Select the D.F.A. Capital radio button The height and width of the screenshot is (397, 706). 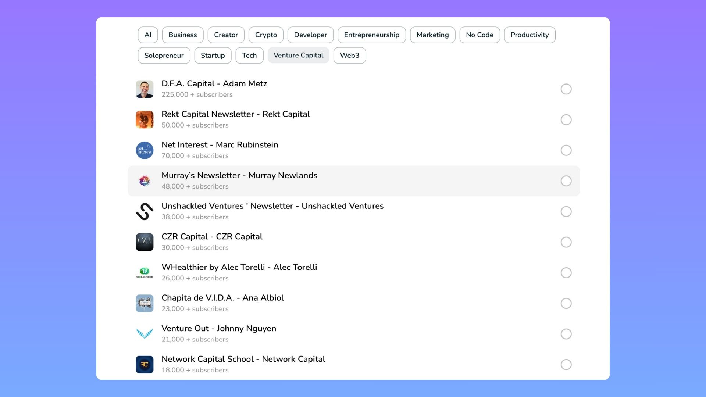coord(566,89)
